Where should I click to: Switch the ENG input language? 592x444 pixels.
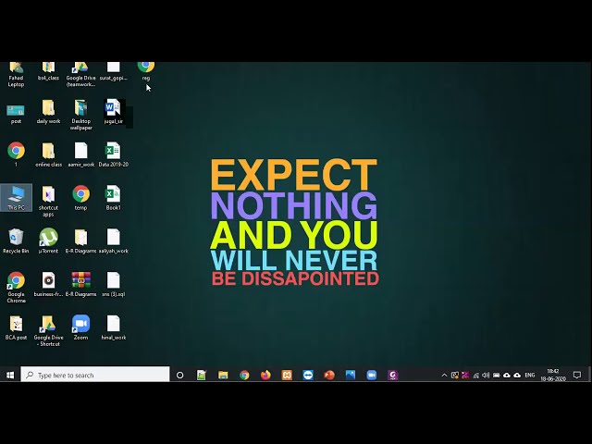pos(530,375)
